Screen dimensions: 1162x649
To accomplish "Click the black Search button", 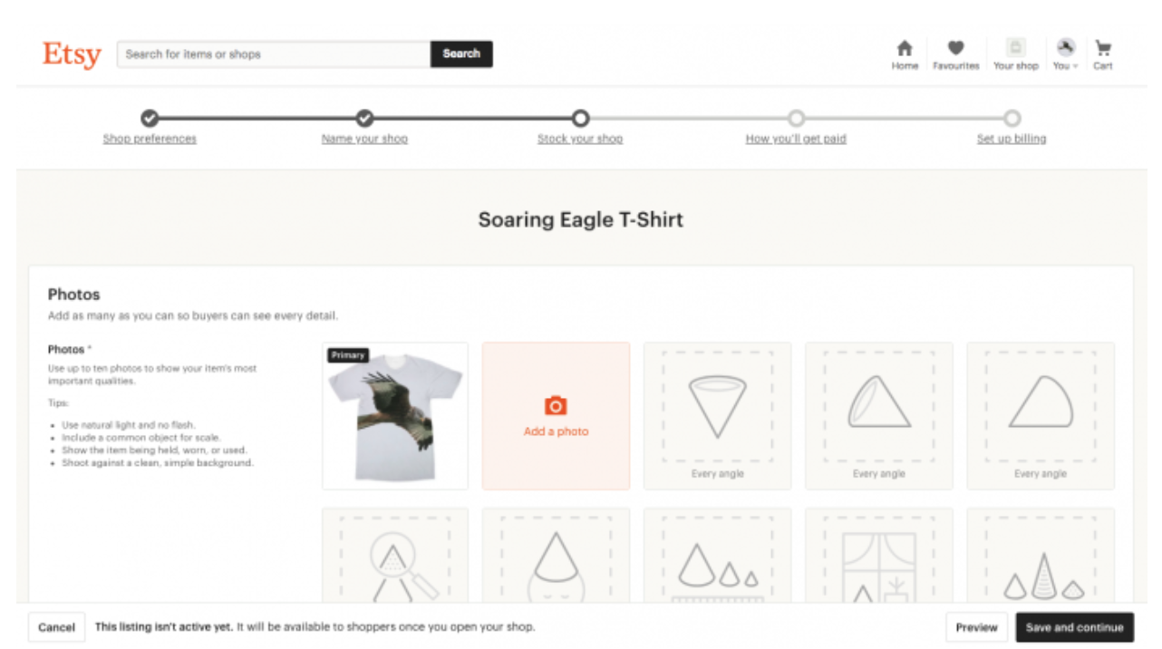I will 461,54.
